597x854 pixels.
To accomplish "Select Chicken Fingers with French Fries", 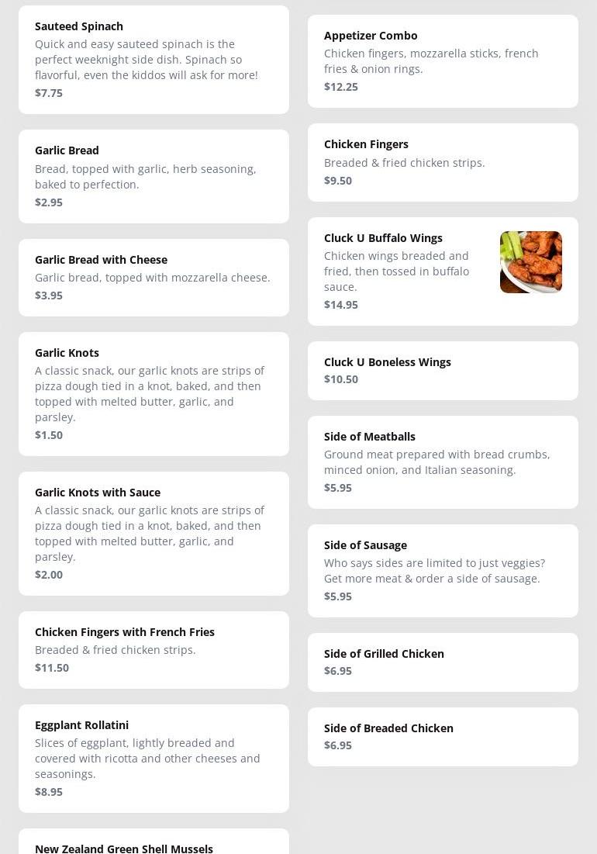I will click(154, 650).
